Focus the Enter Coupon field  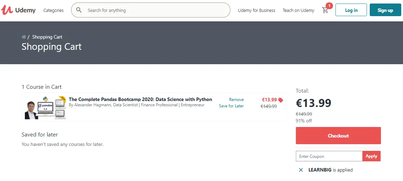pos(328,156)
